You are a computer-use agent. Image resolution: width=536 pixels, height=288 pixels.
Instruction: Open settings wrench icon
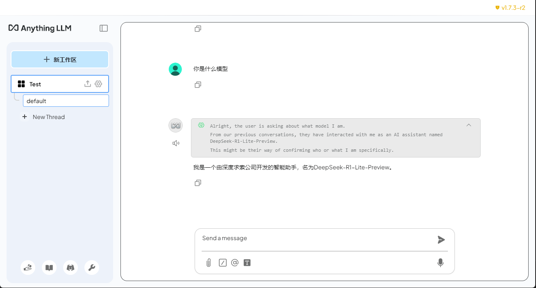pyautogui.click(x=92, y=268)
